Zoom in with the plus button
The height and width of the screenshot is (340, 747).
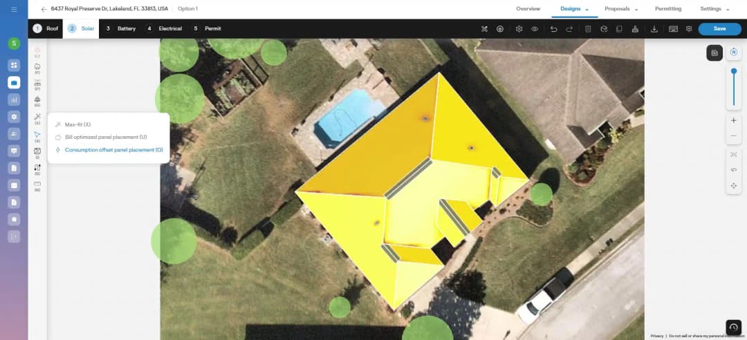(733, 120)
